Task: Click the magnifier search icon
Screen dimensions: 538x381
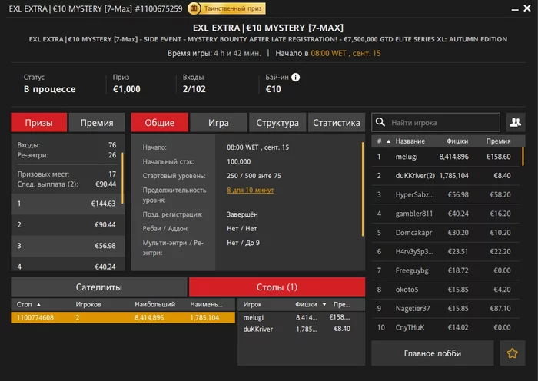Action: (x=380, y=122)
